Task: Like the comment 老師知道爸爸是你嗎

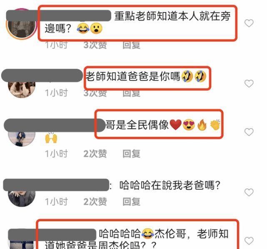Action: pyautogui.click(x=249, y=83)
